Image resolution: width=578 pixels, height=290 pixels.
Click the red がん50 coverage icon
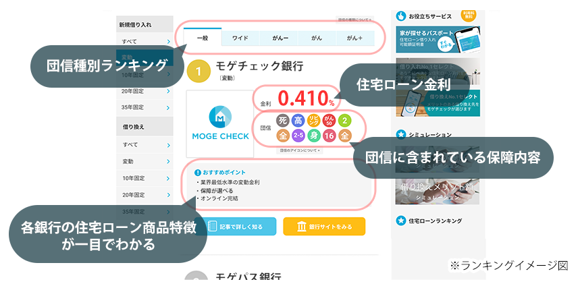pos(329,121)
